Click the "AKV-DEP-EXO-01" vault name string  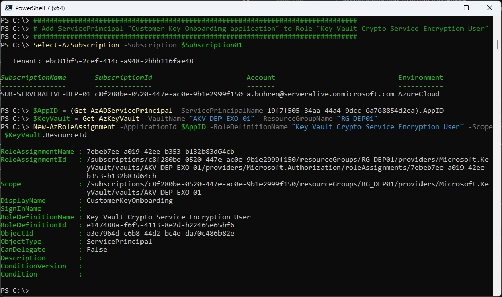click(x=222, y=119)
